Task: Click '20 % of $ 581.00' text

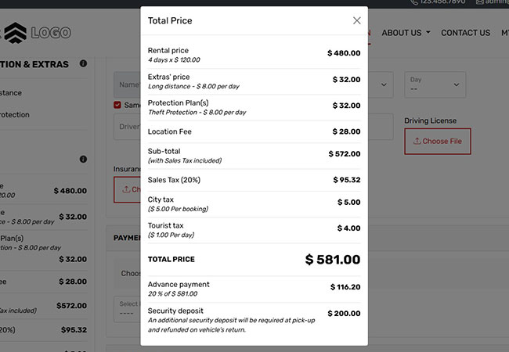Action: click(x=173, y=293)
